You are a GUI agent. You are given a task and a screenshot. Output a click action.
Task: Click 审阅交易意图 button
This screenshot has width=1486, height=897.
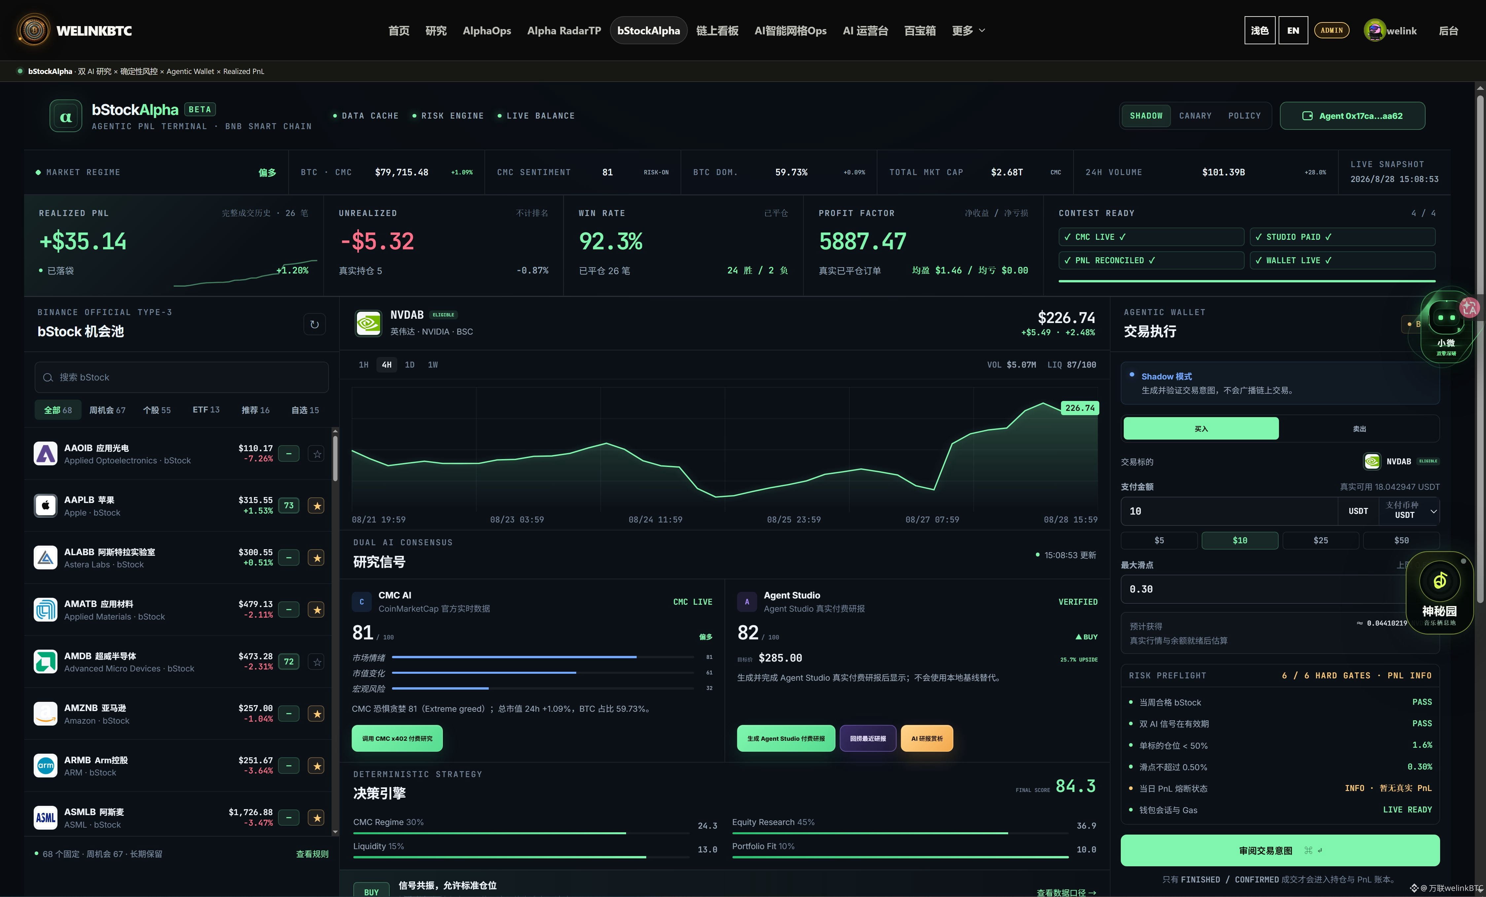[1280, 850]
